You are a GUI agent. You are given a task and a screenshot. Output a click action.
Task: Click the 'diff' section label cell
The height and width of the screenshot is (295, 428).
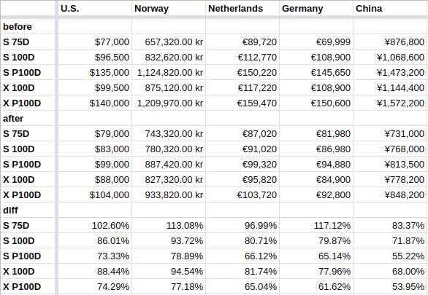point(28,210)
